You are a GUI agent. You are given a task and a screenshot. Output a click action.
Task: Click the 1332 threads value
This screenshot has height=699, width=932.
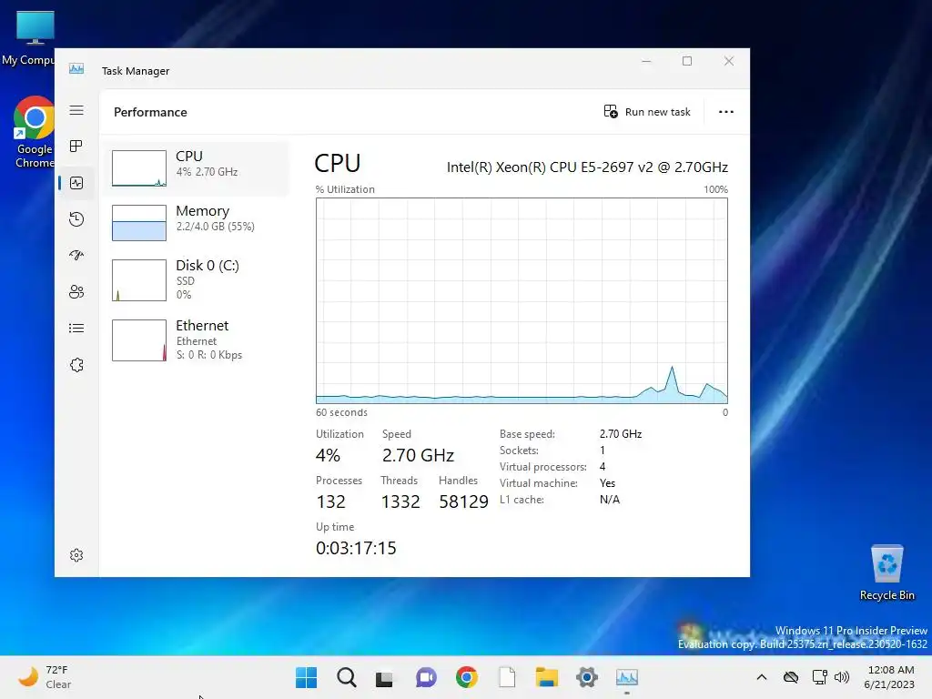click(400, 501)
